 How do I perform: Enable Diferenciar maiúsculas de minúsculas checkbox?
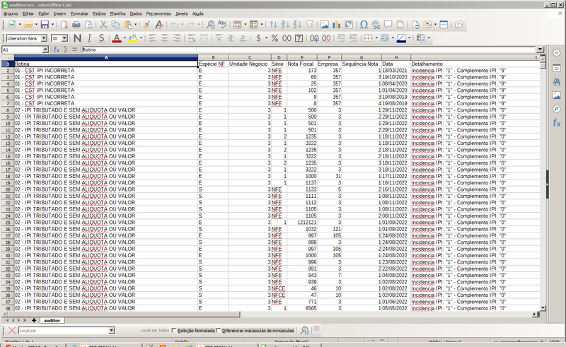click(219, 331)
